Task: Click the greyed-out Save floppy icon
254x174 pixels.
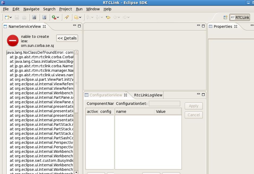Action: click(17, 17)
